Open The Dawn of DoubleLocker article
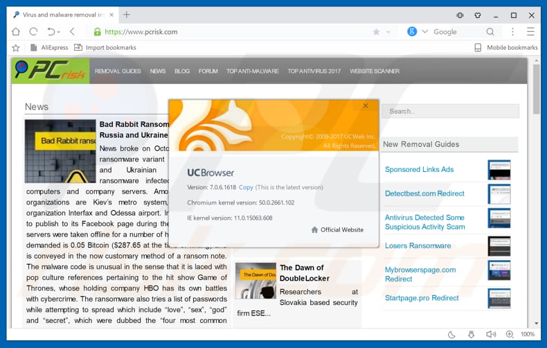The height and width of the screenshot is (348, 547). pos(304,273)
